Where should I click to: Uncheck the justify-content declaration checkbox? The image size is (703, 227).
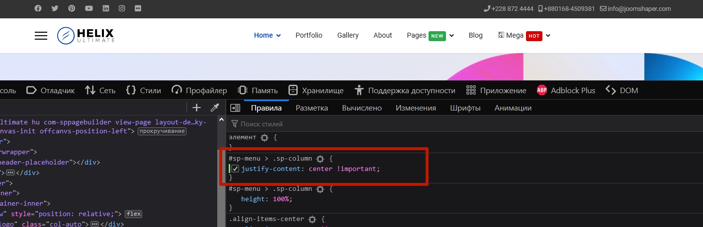[235, 169]
